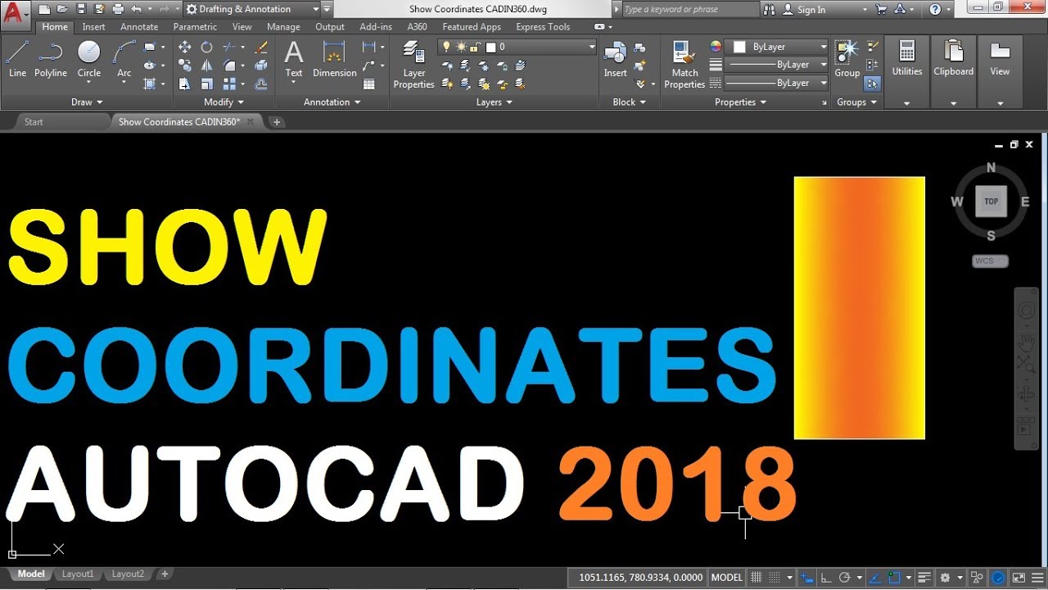This screenshot has height=590, width=1048.
Task: Toggle object snap in status bar
Action: tap(895, 577)
